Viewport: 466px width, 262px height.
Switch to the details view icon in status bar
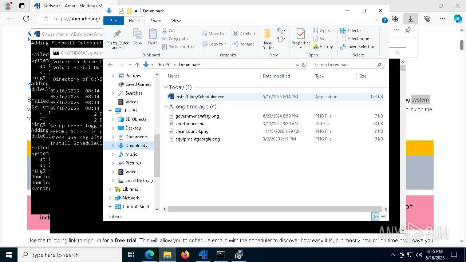point(375,217)
